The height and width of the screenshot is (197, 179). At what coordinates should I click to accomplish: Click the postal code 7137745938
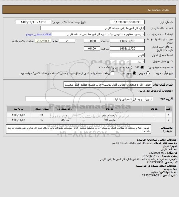point(155,162)
